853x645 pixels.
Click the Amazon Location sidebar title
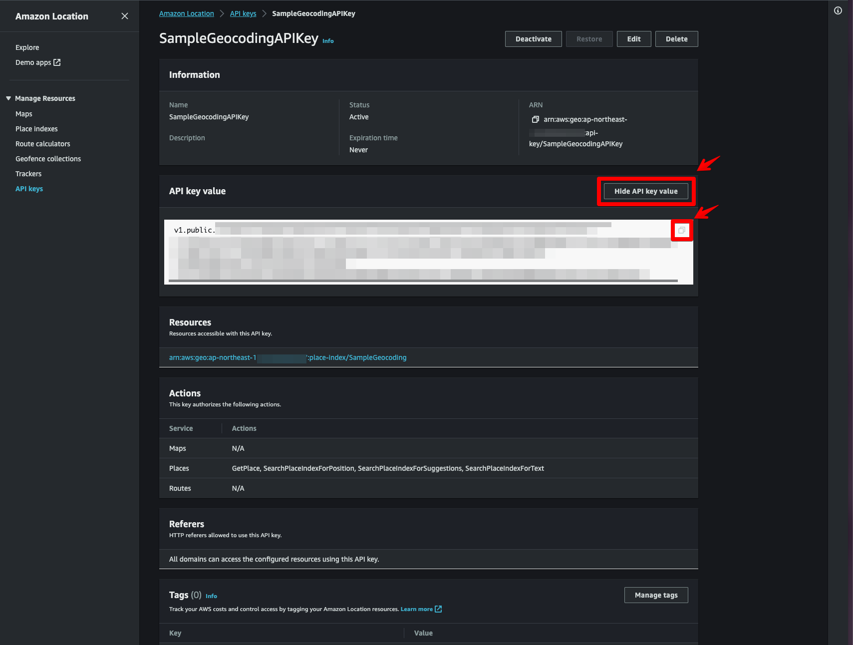click(x=52, y=16)
